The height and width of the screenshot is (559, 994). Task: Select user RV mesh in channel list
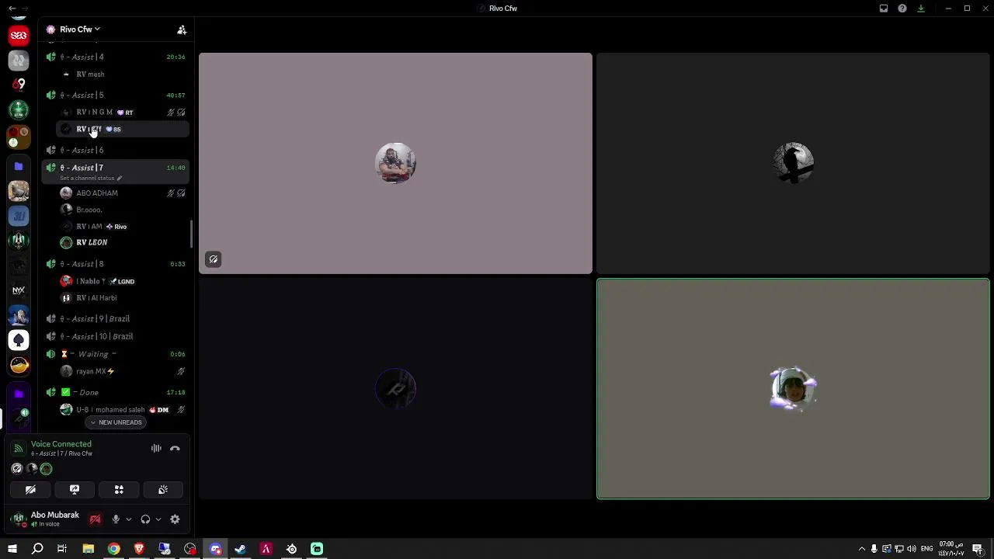[123, 75]
